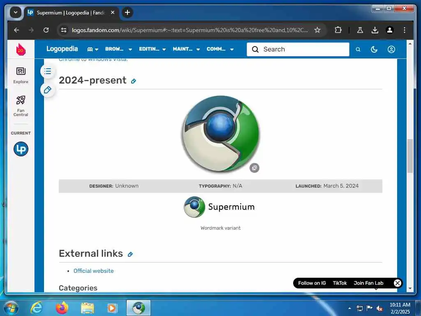Open the browser three-dot menu
Screen dimensions: 421x316
click(x=405, y=30)
